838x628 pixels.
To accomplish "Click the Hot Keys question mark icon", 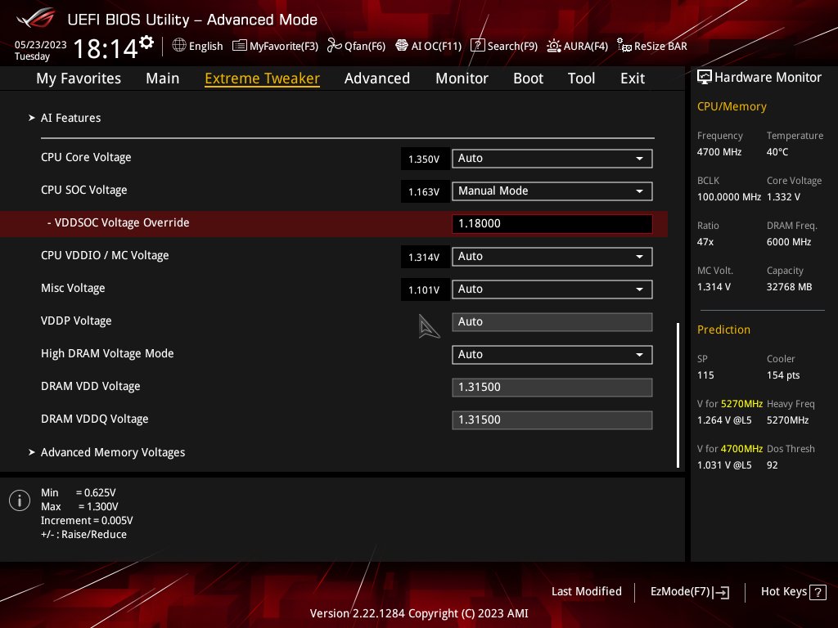I will 818,592.
